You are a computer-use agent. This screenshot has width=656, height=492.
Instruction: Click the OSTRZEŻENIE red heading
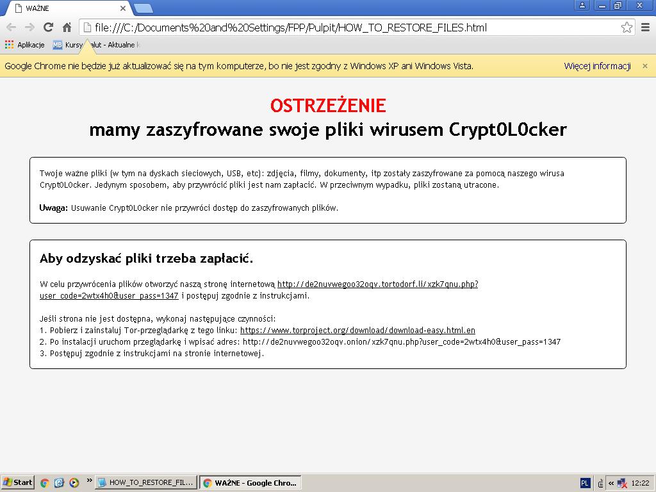point(328,106)
